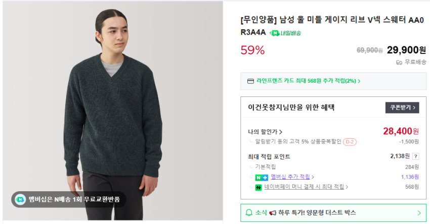Click the D-2 deadline badge
This screenshot has width=430, height=224.
[x=350, y=142]
